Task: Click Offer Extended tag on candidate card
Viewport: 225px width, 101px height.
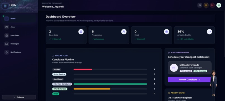Action: click(x=200, y=71)
